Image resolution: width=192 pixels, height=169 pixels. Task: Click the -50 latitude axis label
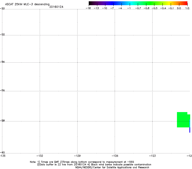point(2,9)
